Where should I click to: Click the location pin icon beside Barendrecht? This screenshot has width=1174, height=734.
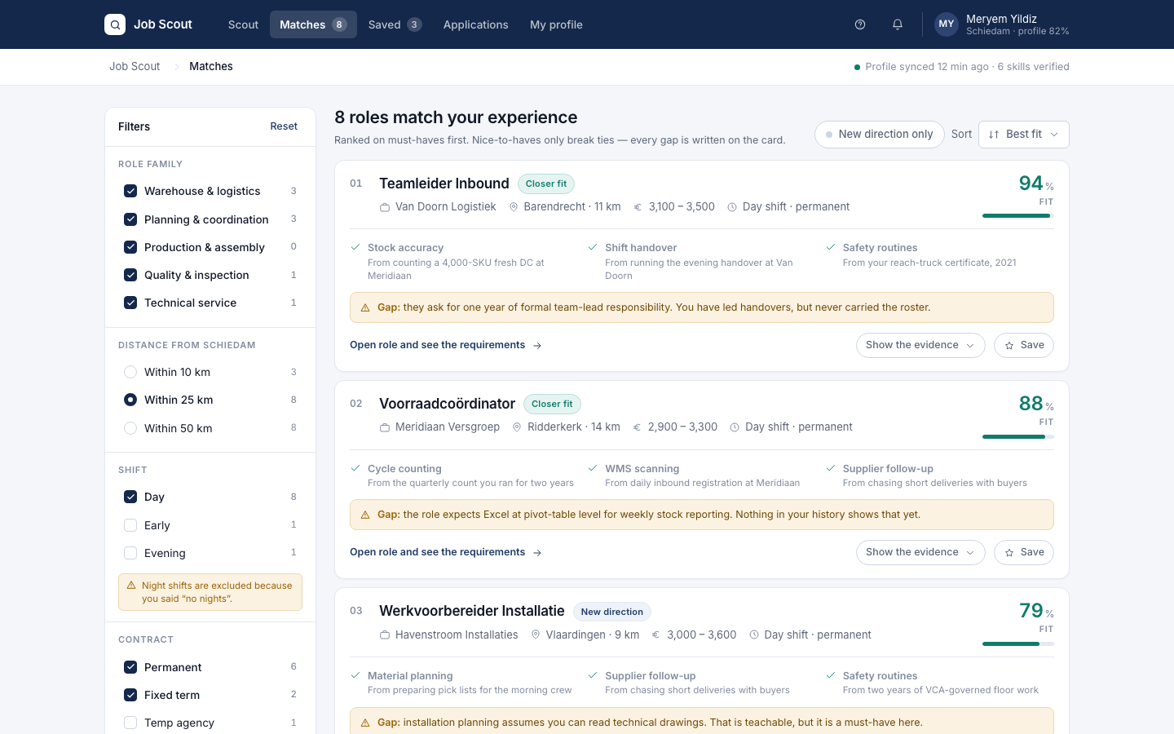click(514, 207)
